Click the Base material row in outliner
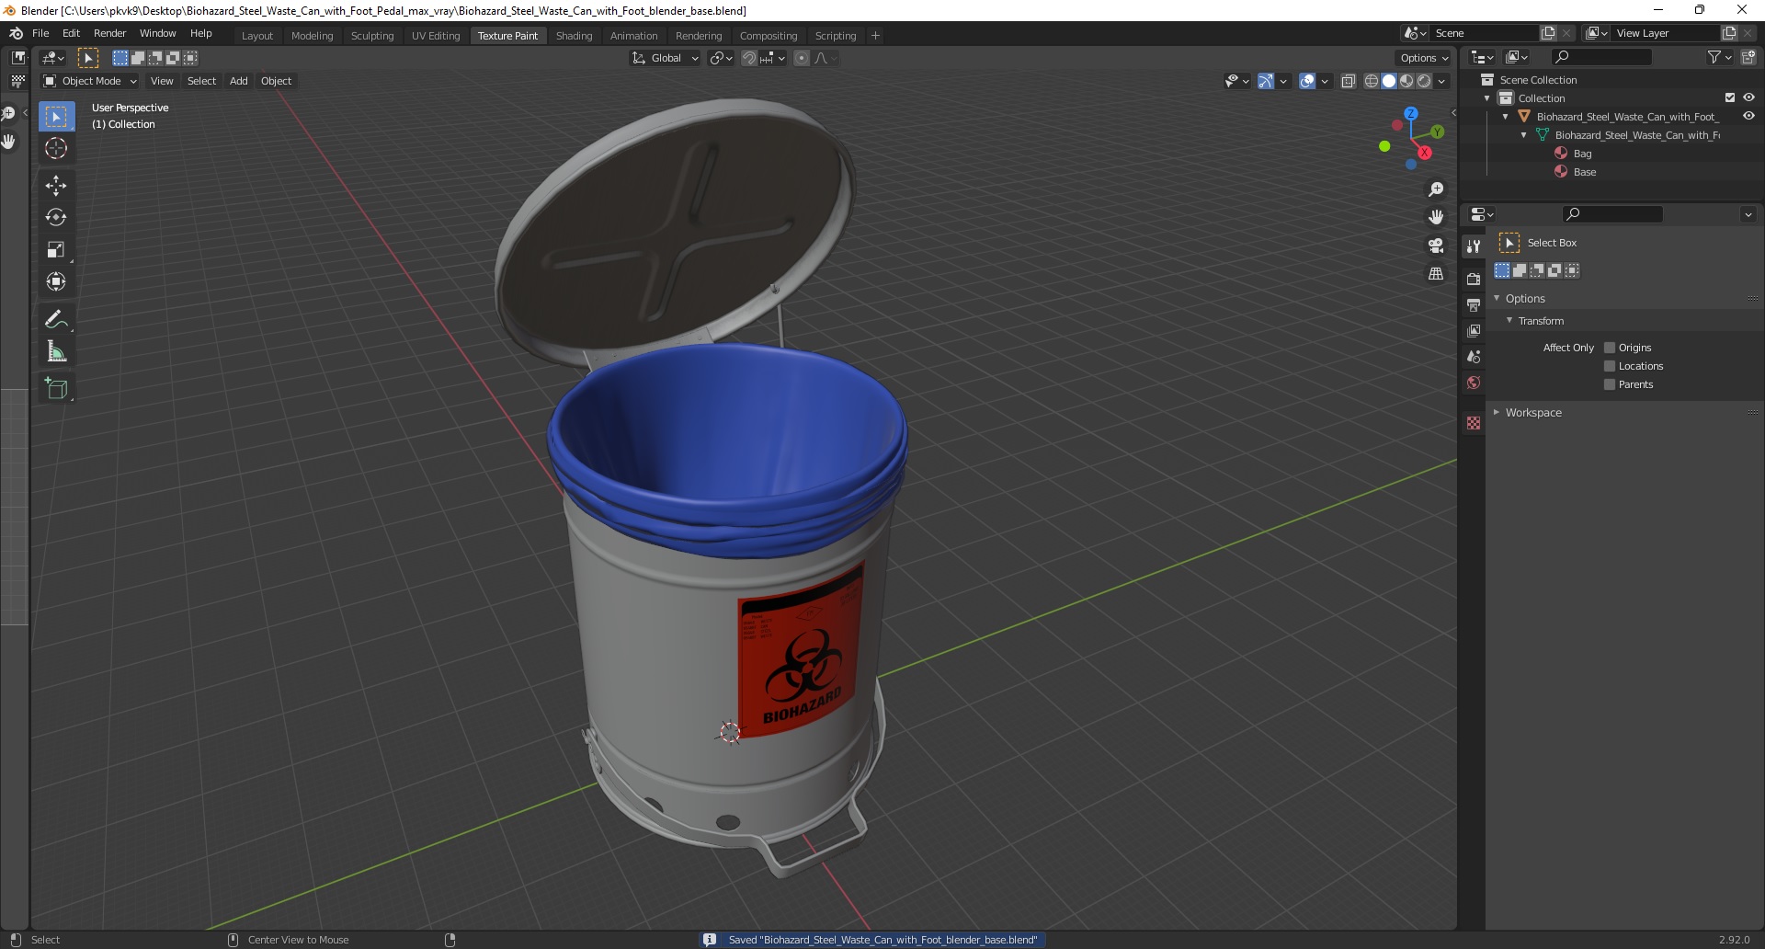Viewport: 1765px width, 949px height. click(x=1584, y=172)
